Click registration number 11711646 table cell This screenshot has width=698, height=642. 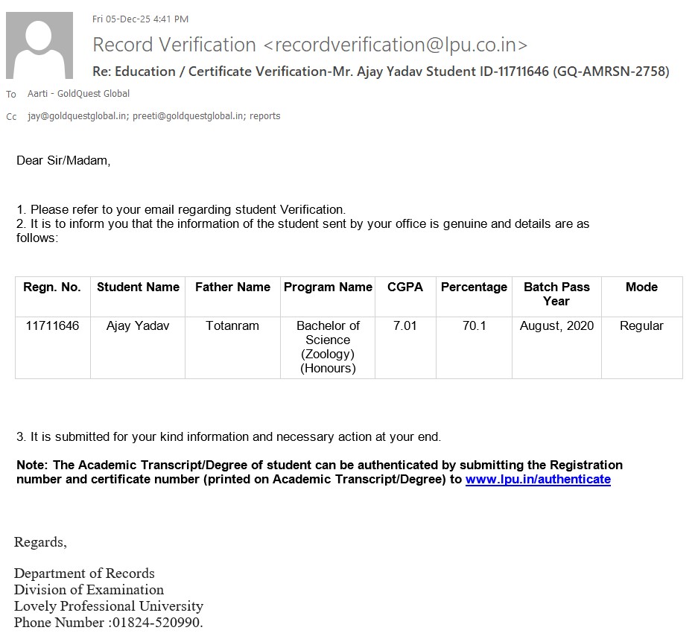pyautogui.click(x=52, y=326)
